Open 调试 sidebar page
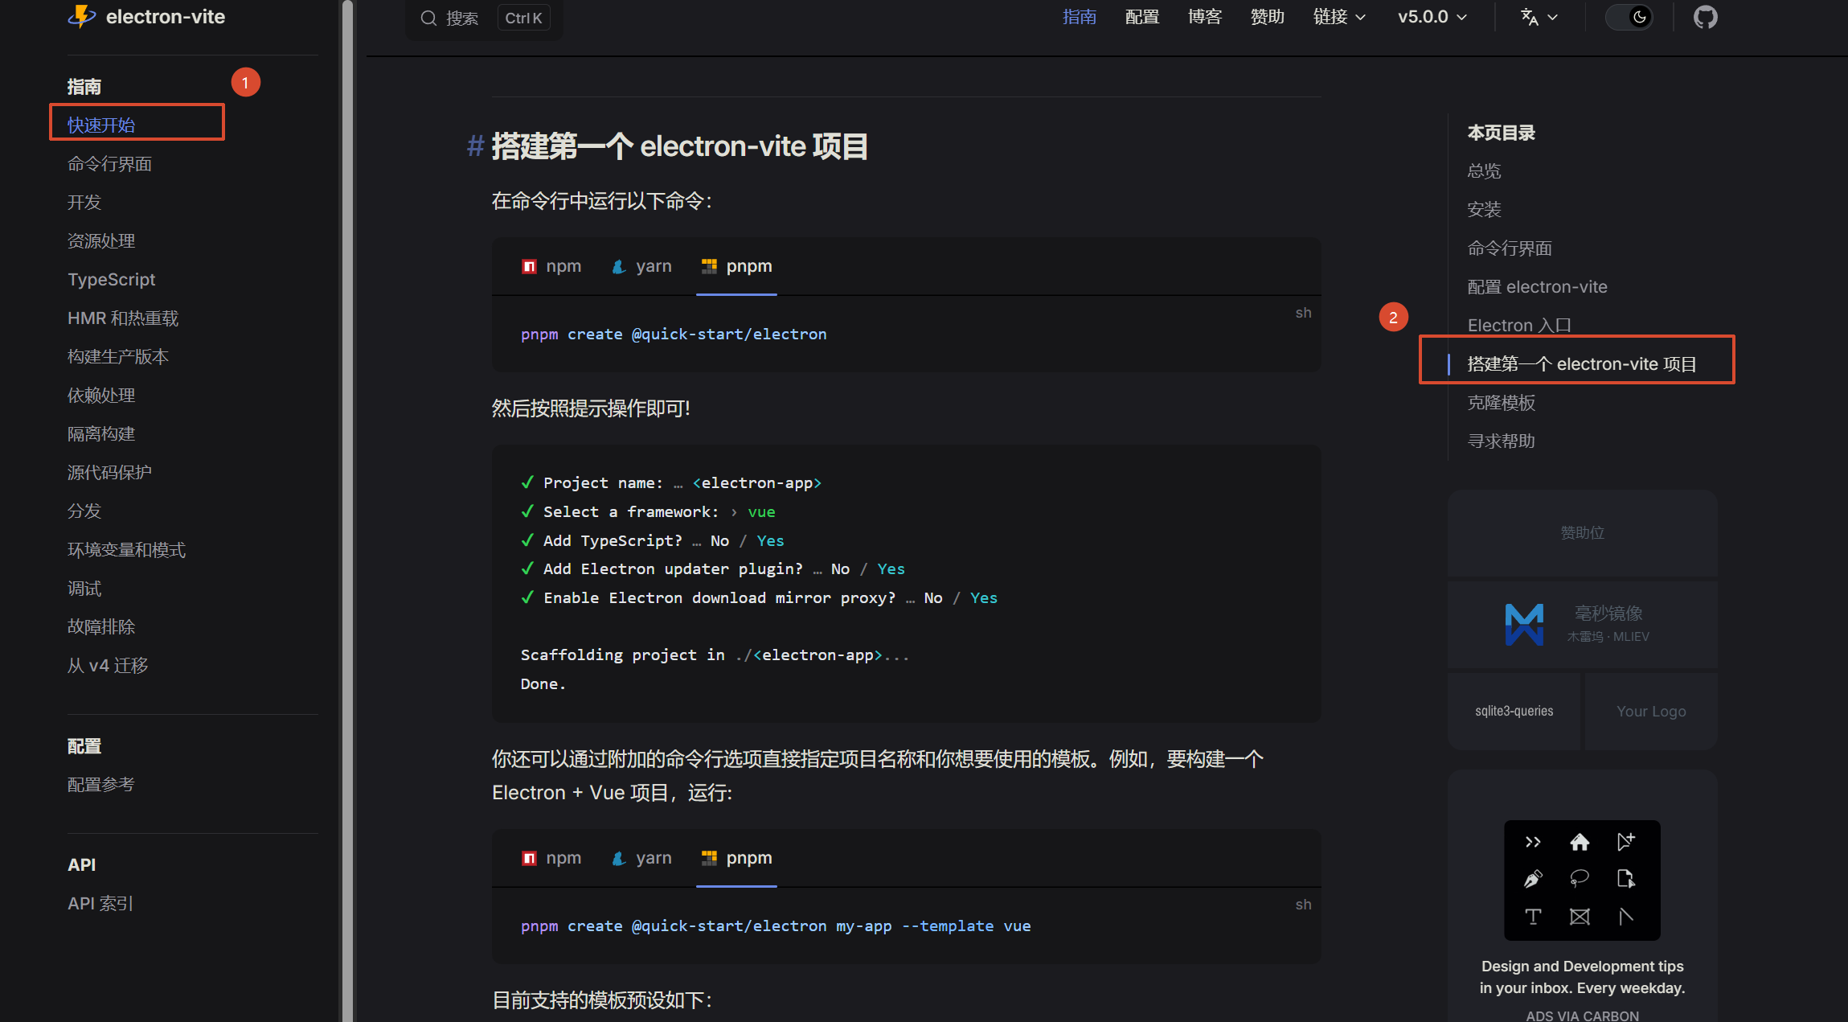 [x=84, y=589]
